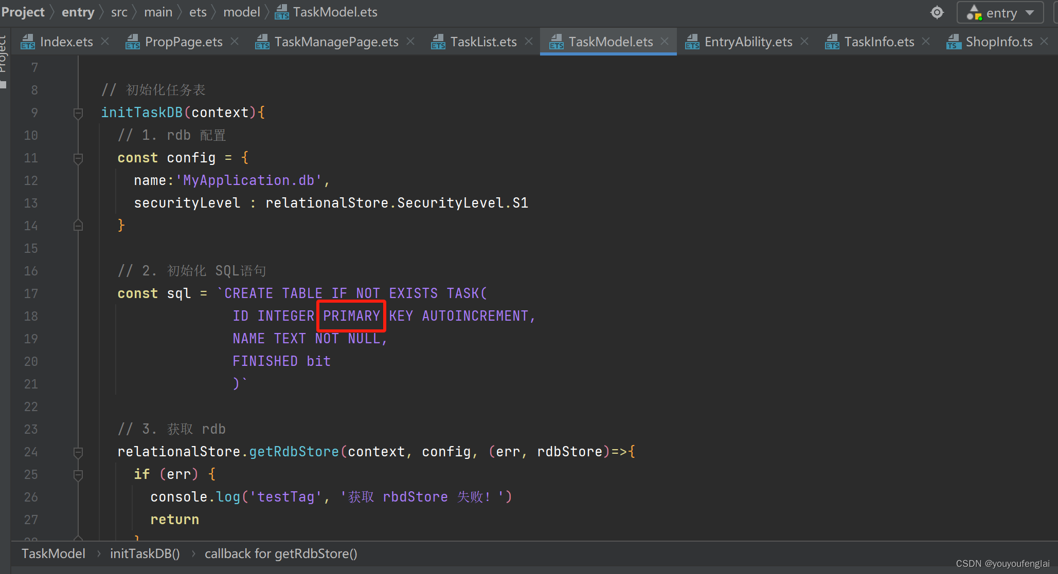Image resolution: width=1058 pixels, height=574 pixels.
Task: Close the EntryAbility.ets tab
Action: click(x=804, y=41)
